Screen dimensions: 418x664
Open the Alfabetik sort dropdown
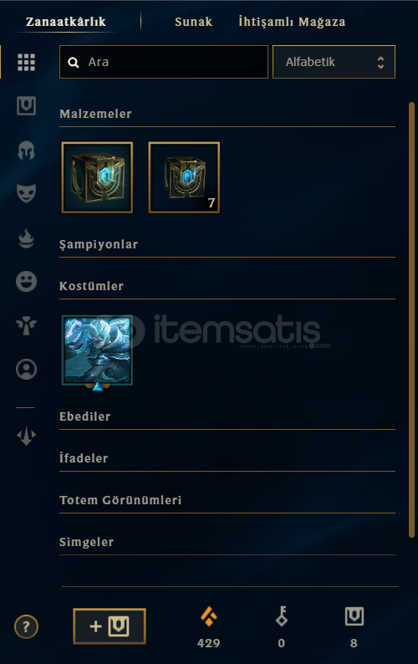tap(334, 62)
